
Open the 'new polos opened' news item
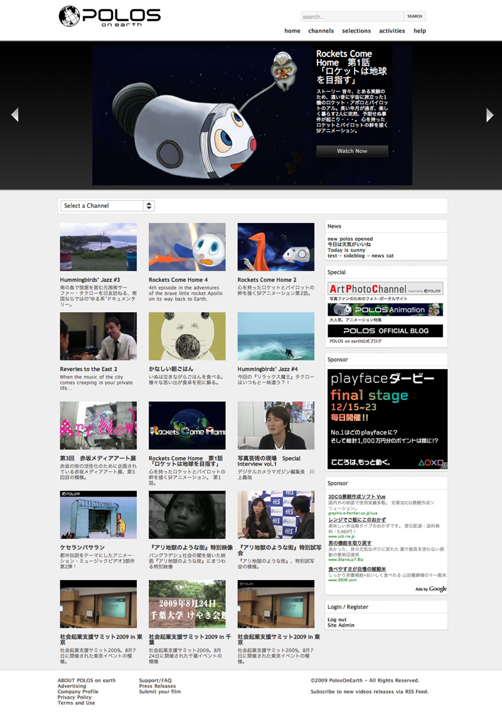point(350,239)
